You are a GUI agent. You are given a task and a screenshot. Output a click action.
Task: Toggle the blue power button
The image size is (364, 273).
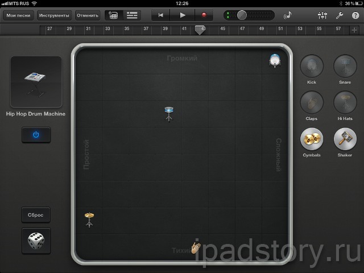(x=36, y=135)
